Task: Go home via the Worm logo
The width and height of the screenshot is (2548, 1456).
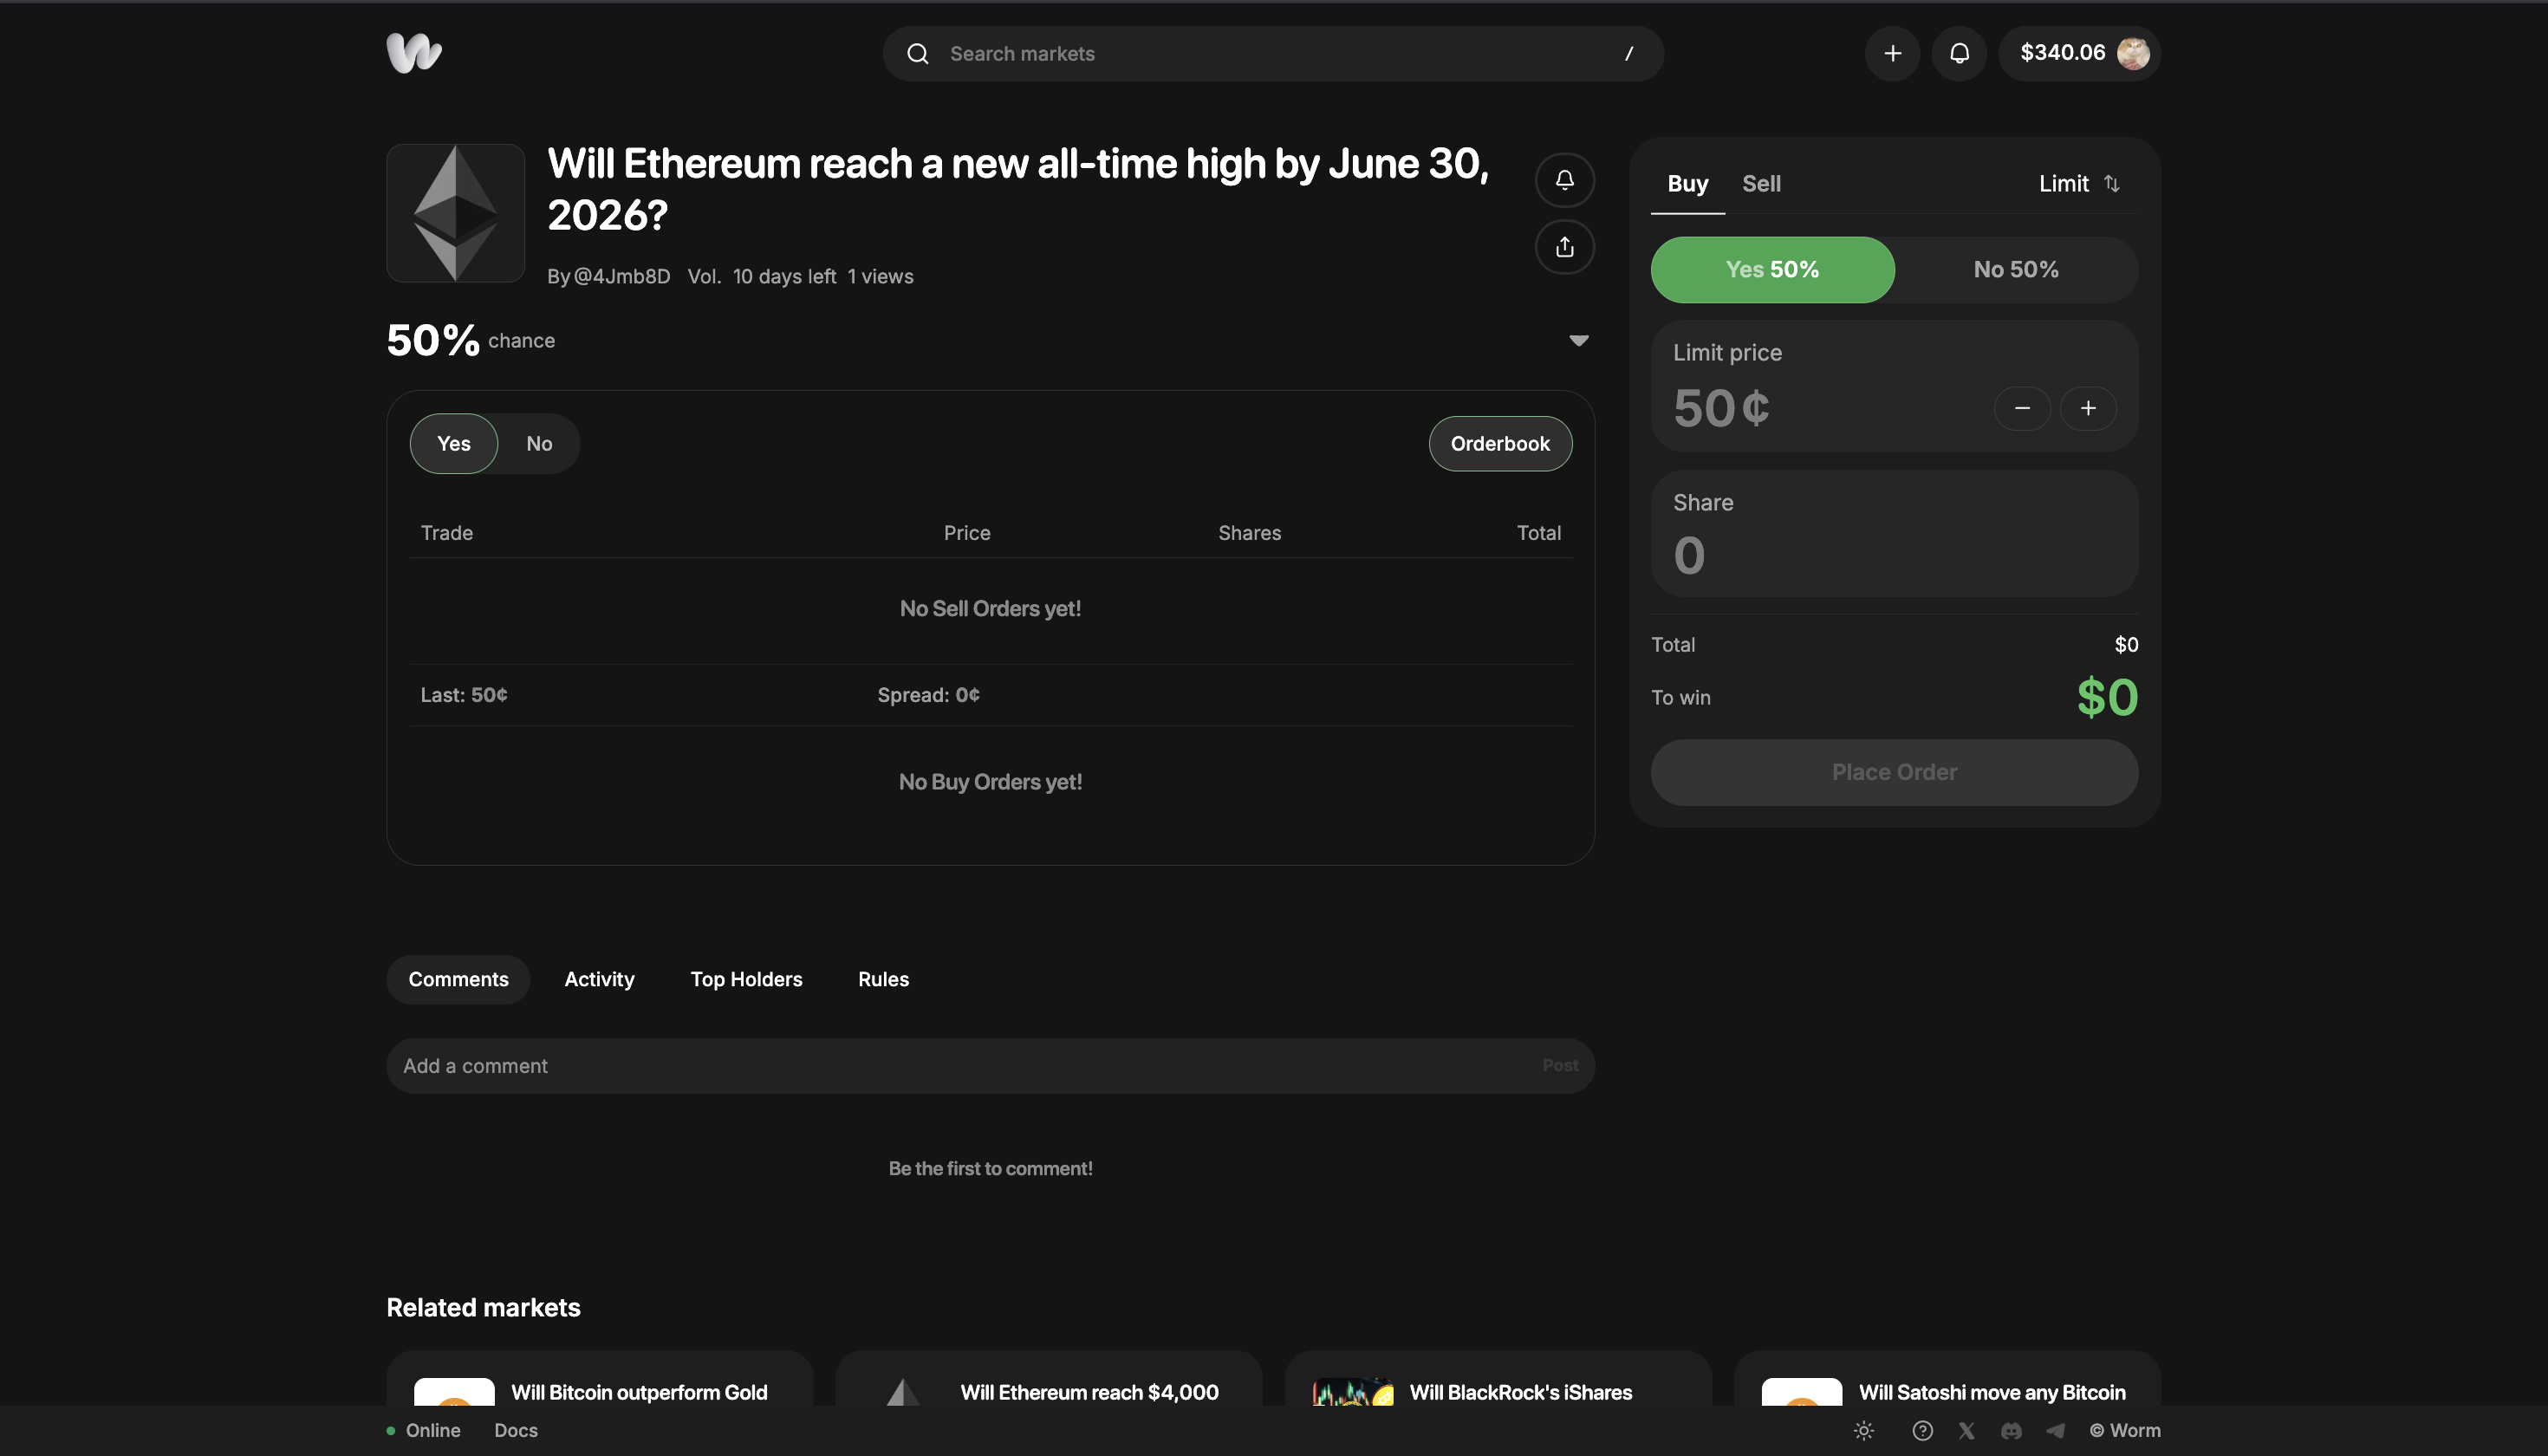Action: [x=414, y=53]
